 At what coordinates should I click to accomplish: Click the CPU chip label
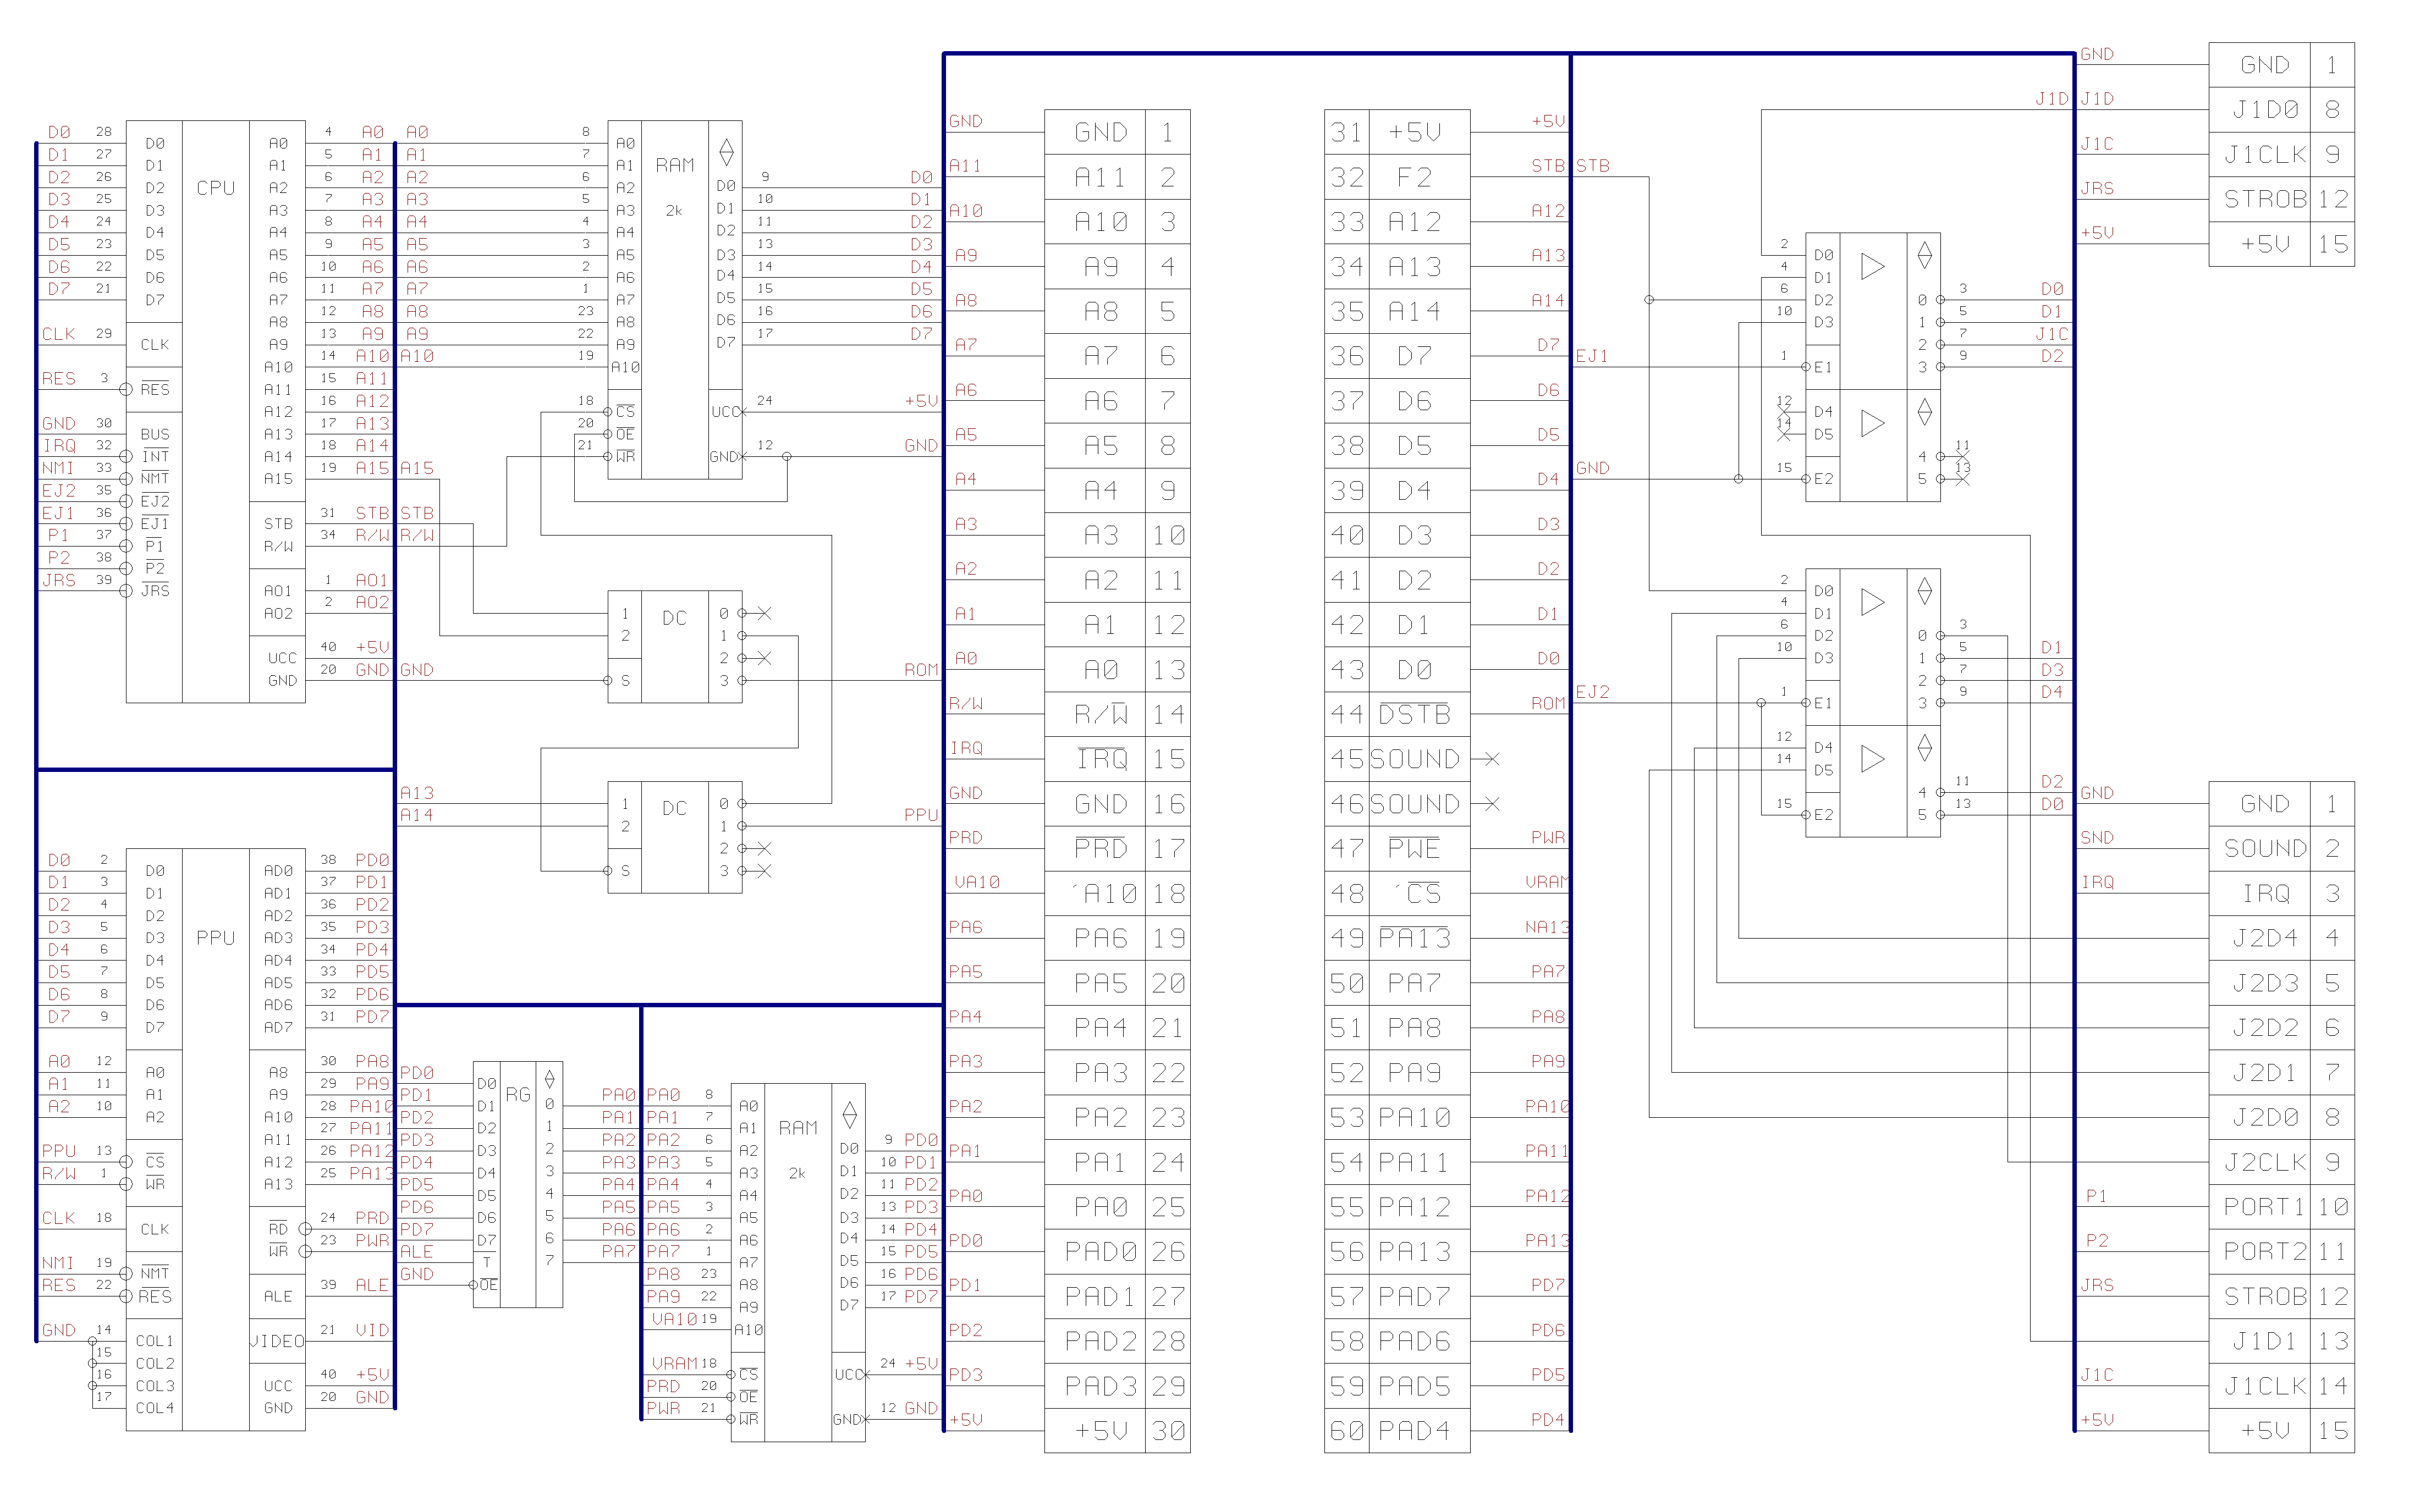click(215, 188)
